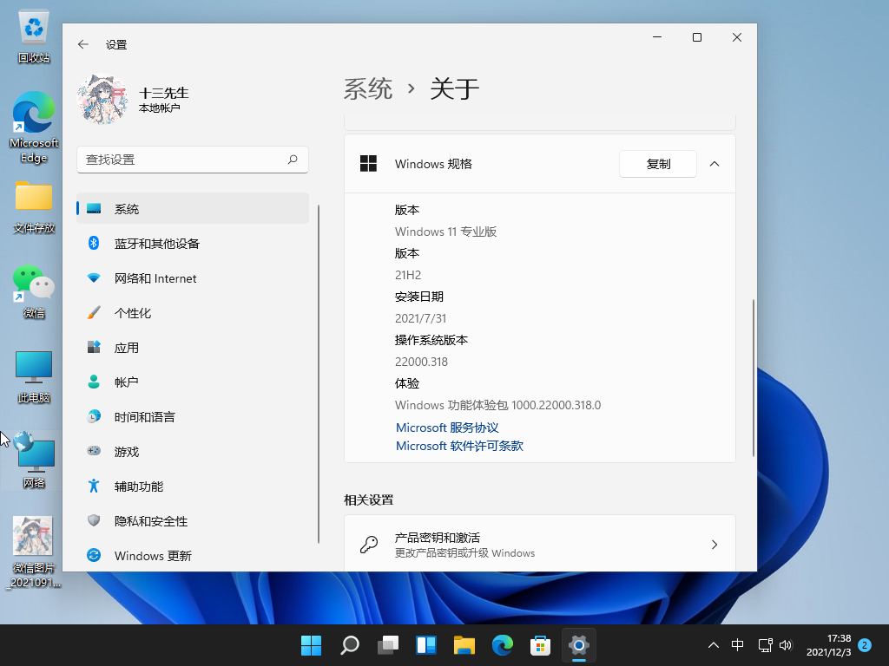Click the 复制 button
889x666 pixels.
pyautogui.click(x=658, y=164)
